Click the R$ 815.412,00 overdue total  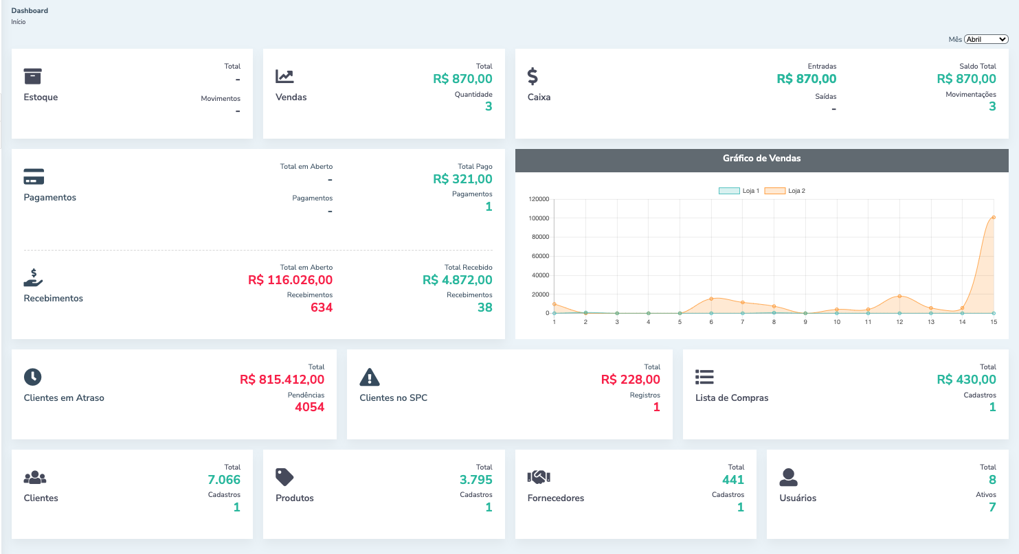coord(282,380)
